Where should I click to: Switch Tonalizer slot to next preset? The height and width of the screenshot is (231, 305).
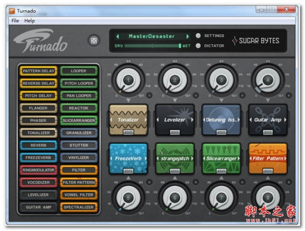[x=145, y=120]
